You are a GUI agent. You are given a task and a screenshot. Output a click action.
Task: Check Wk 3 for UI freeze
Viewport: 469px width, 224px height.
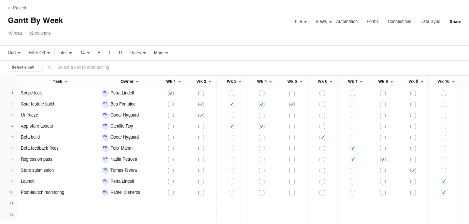click(x=231, y=116)
